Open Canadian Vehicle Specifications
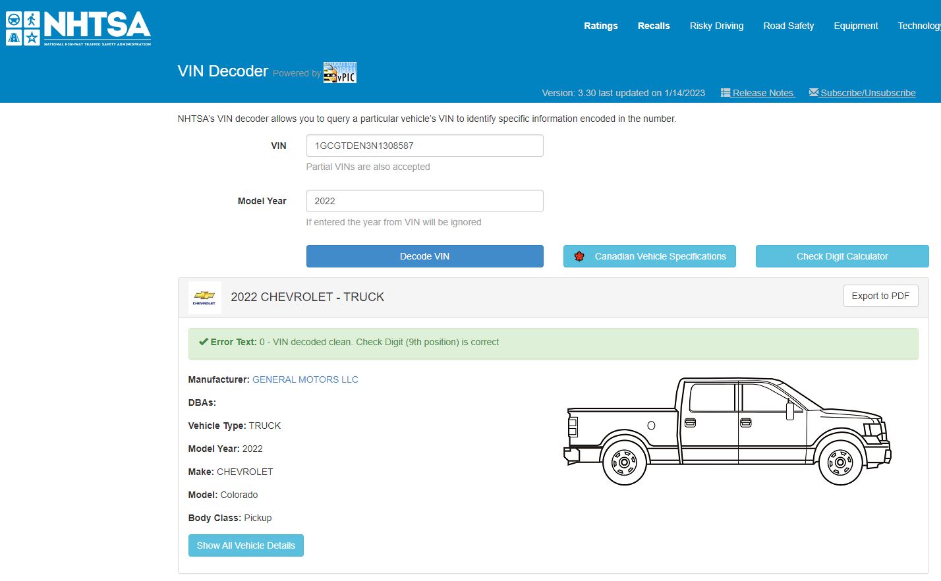 point(650,256)
